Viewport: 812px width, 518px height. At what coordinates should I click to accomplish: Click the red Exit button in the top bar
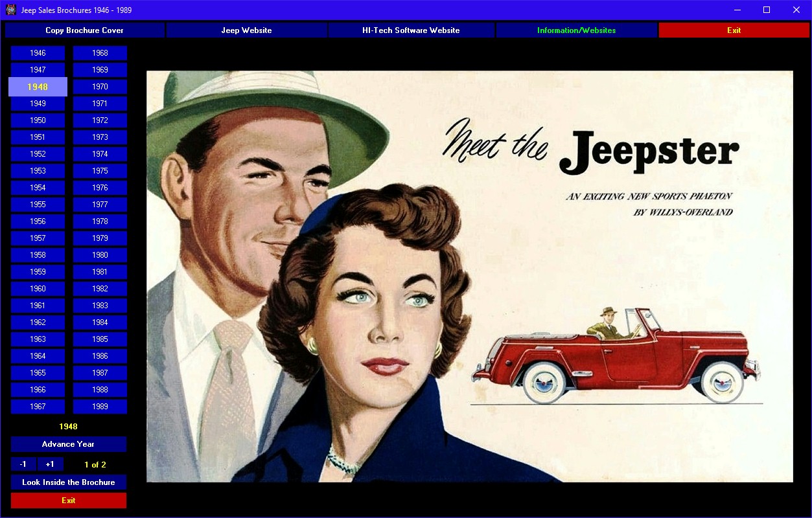(734, 30)
